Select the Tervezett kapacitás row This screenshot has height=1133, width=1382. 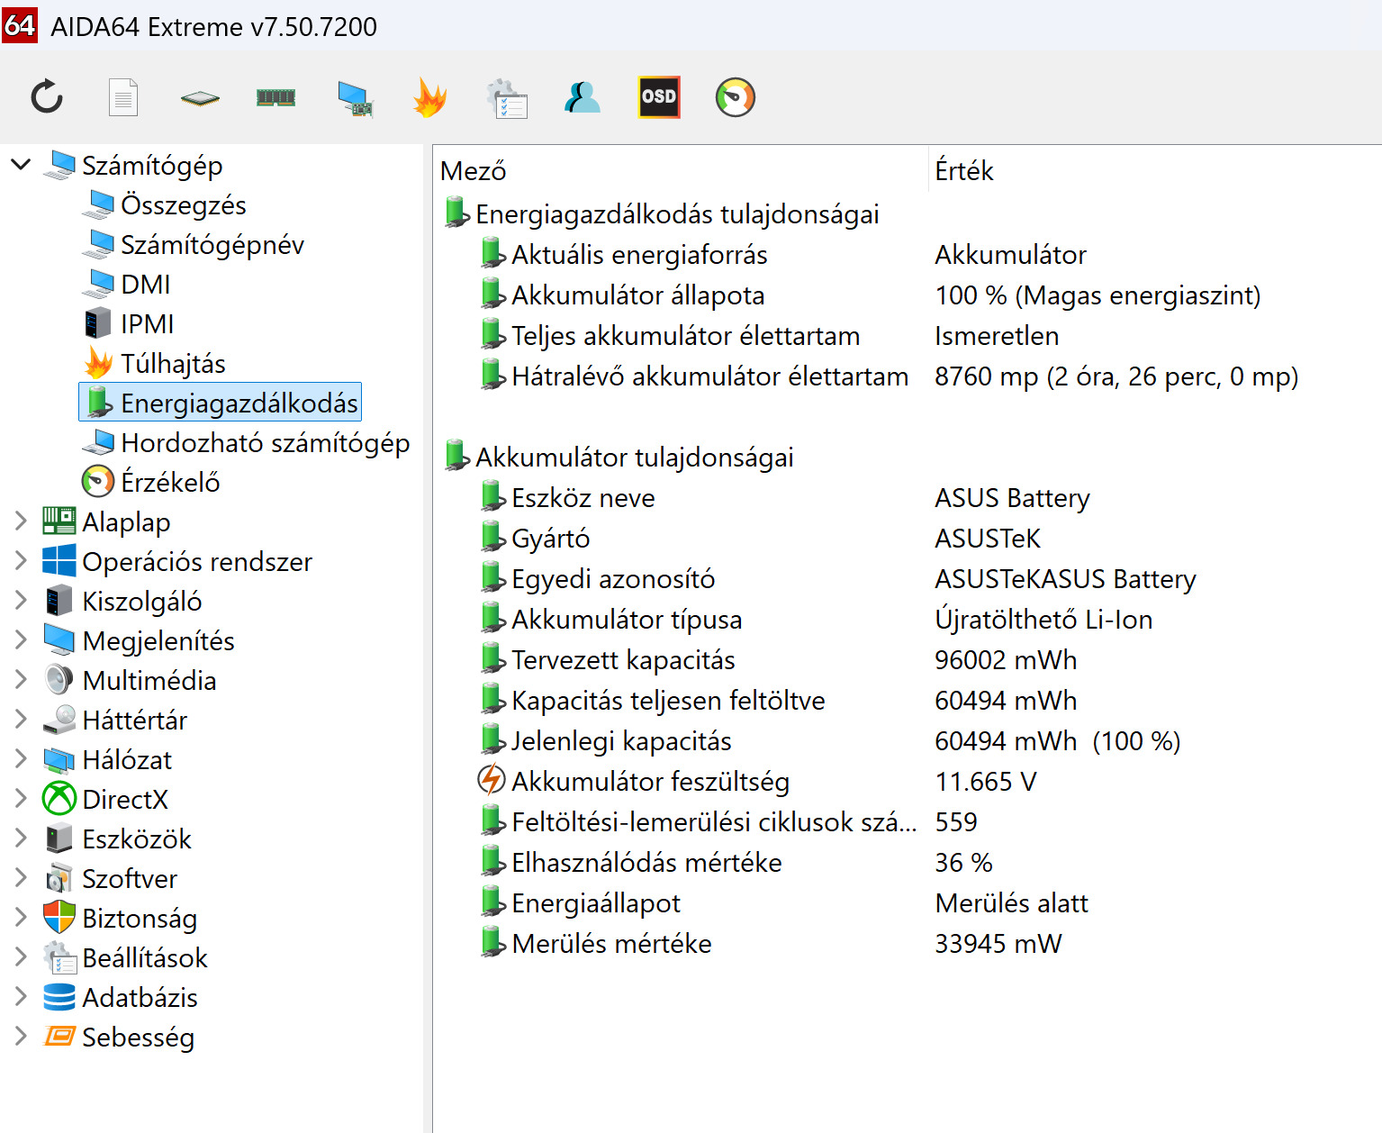[623, 660]
